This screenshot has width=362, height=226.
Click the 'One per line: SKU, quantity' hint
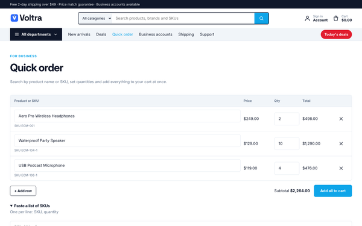coord(34,212)
